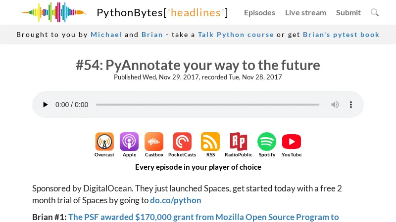
Task: Open the RSS feed icon
Action: click(210, 142)
